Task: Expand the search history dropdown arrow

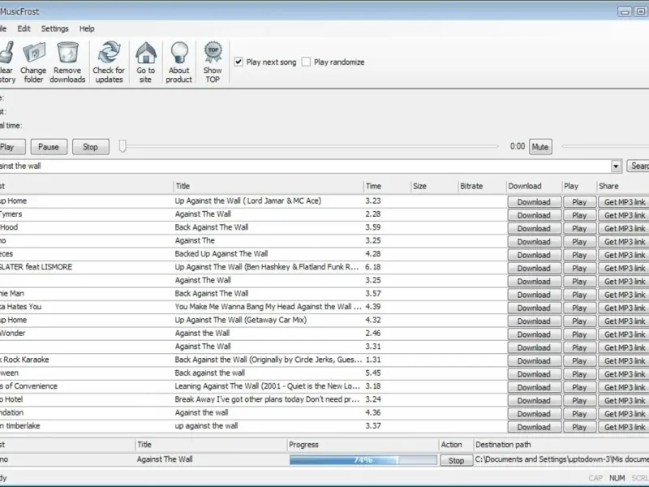Action: (616, 166)
